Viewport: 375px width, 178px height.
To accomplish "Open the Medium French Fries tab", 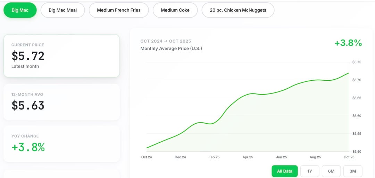I will 119,10.
